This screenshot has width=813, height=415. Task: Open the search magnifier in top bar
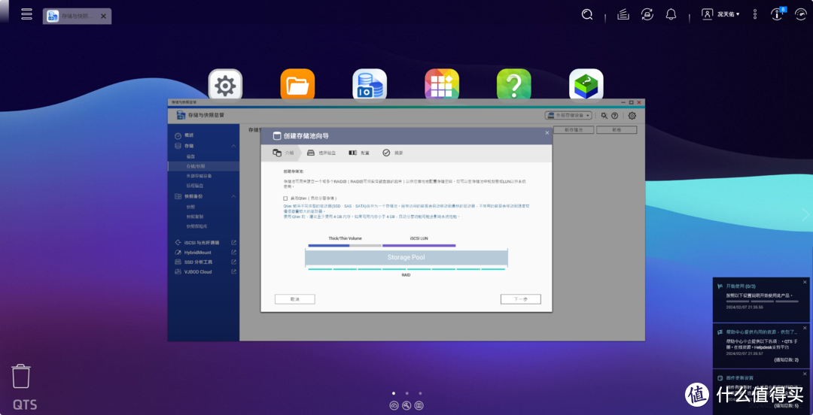click(x=587, y=14)
